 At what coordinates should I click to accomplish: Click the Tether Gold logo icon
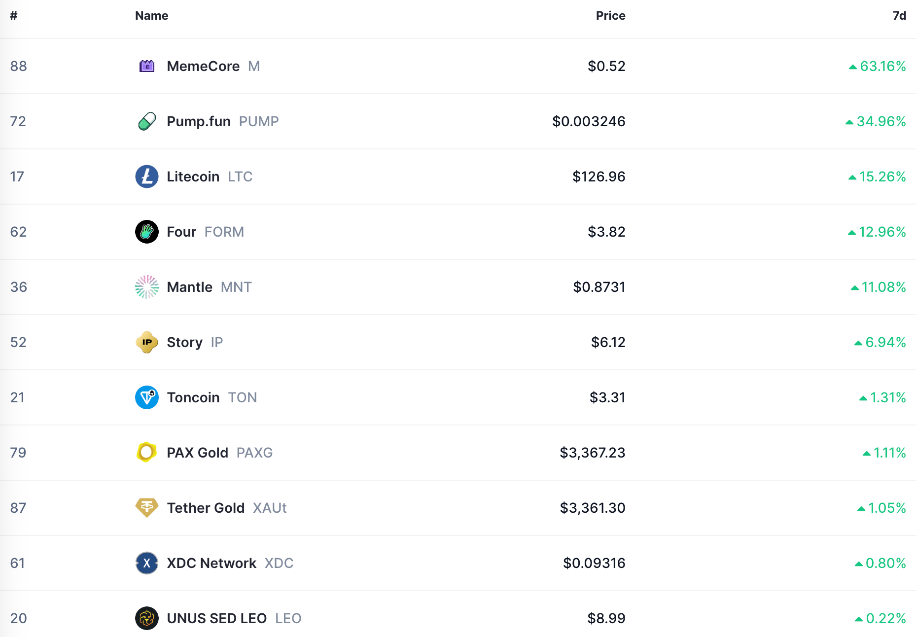click(147, 508)
